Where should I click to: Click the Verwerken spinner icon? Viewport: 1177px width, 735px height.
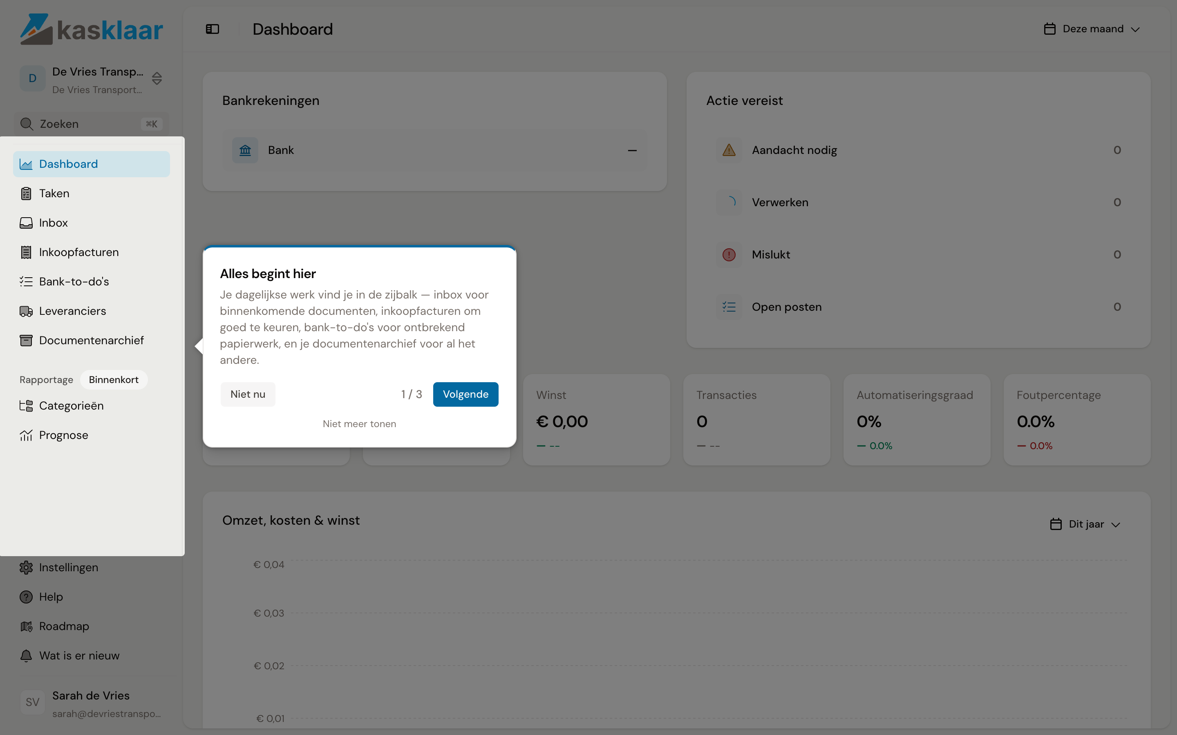pyautogui.click(x=729, y=202)
